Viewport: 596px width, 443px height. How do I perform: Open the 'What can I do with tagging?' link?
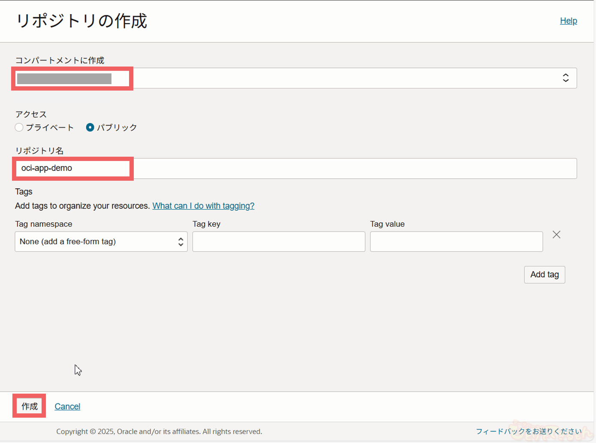tap(203, 206)
